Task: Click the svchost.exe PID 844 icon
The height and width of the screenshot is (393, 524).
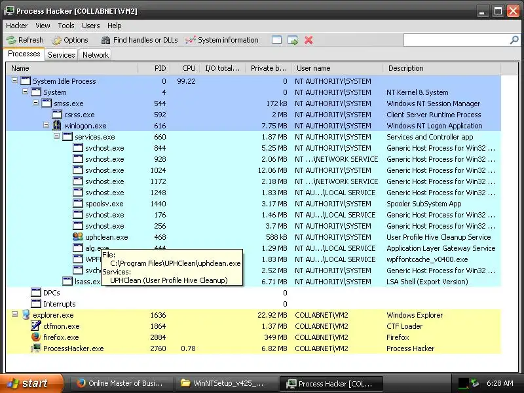Action: point(77,148)
